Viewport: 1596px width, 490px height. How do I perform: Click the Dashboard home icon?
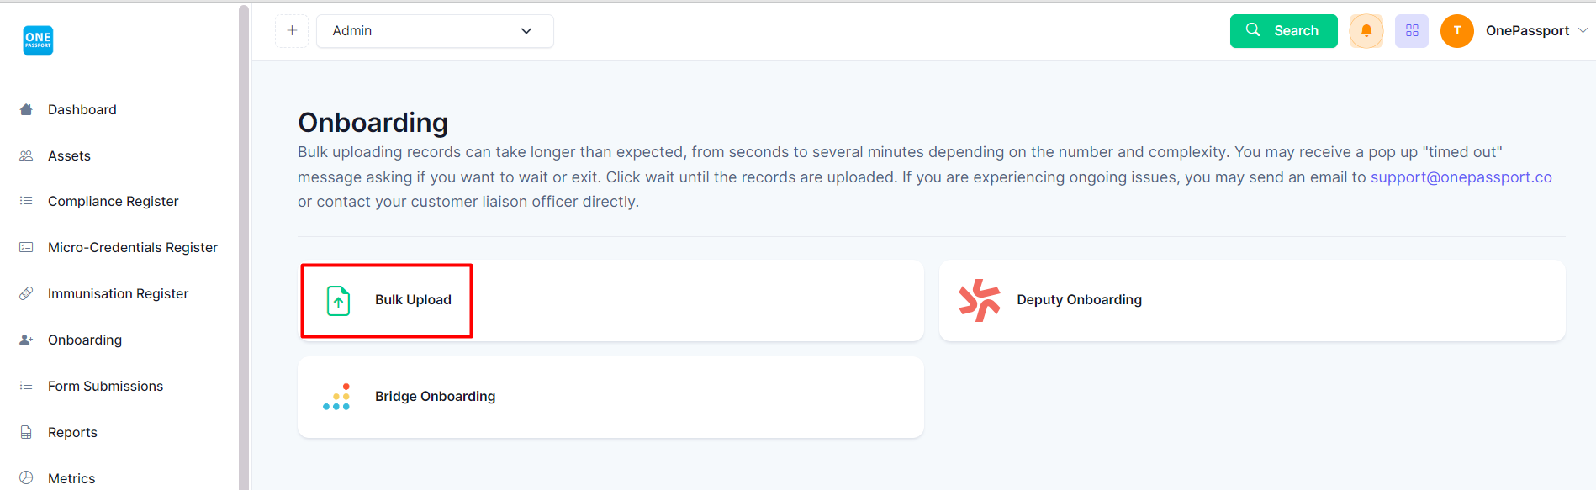click(26, 109)
